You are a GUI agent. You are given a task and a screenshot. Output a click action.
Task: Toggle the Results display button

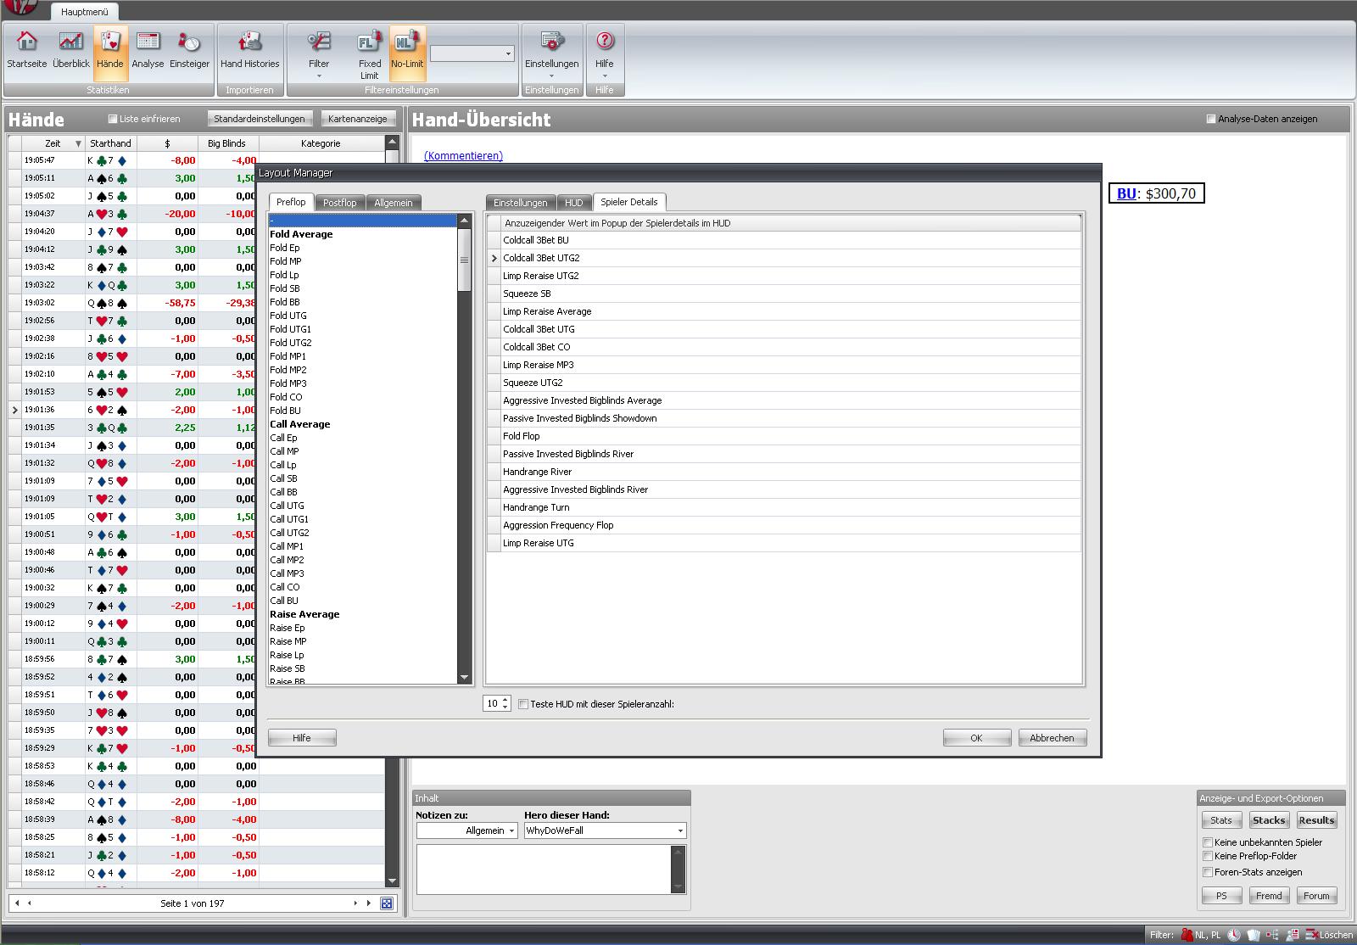1316,820
